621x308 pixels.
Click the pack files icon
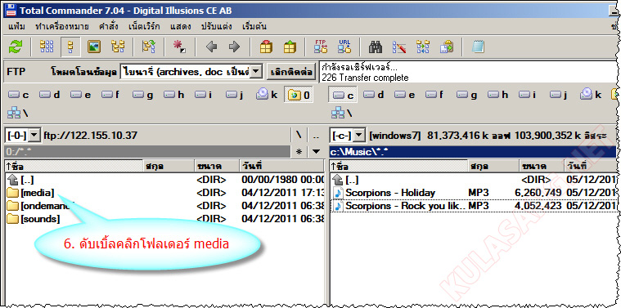click(266, 47)
